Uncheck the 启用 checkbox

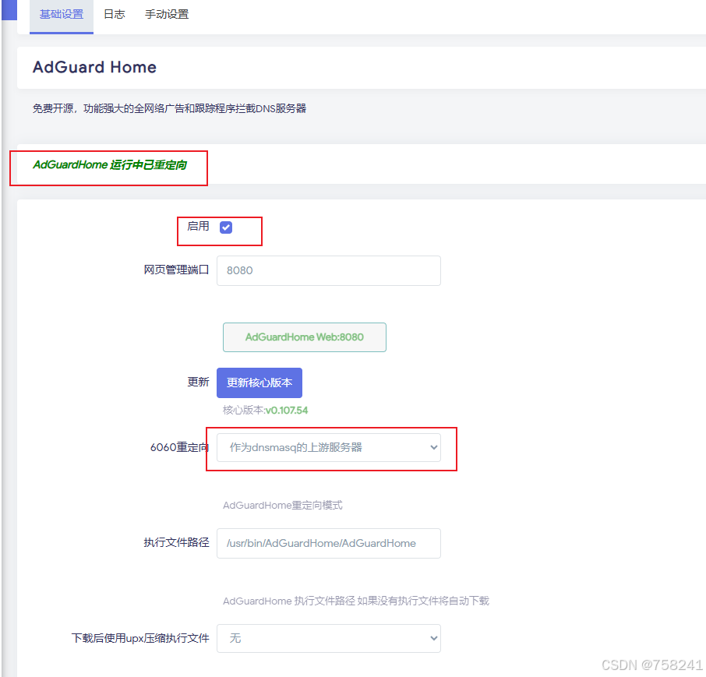click(226, 227)
